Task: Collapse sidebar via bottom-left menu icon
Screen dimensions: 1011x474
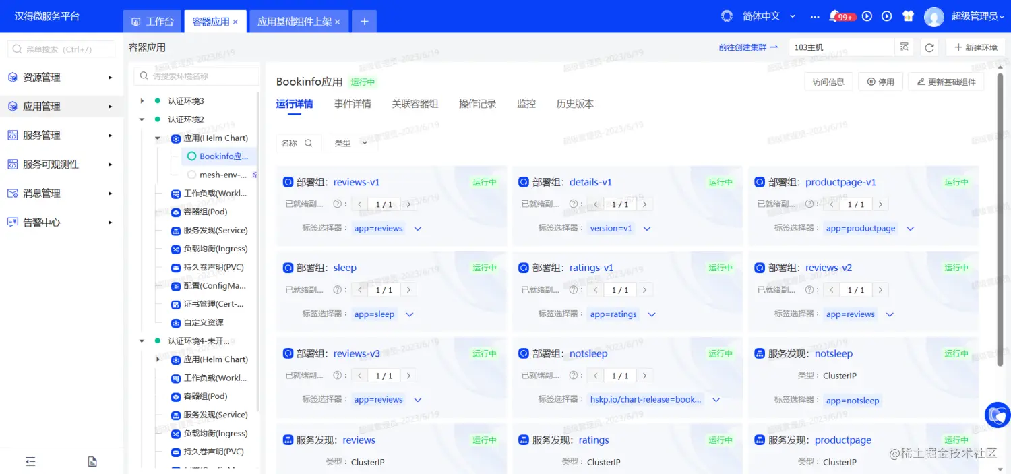Action: 30,461
